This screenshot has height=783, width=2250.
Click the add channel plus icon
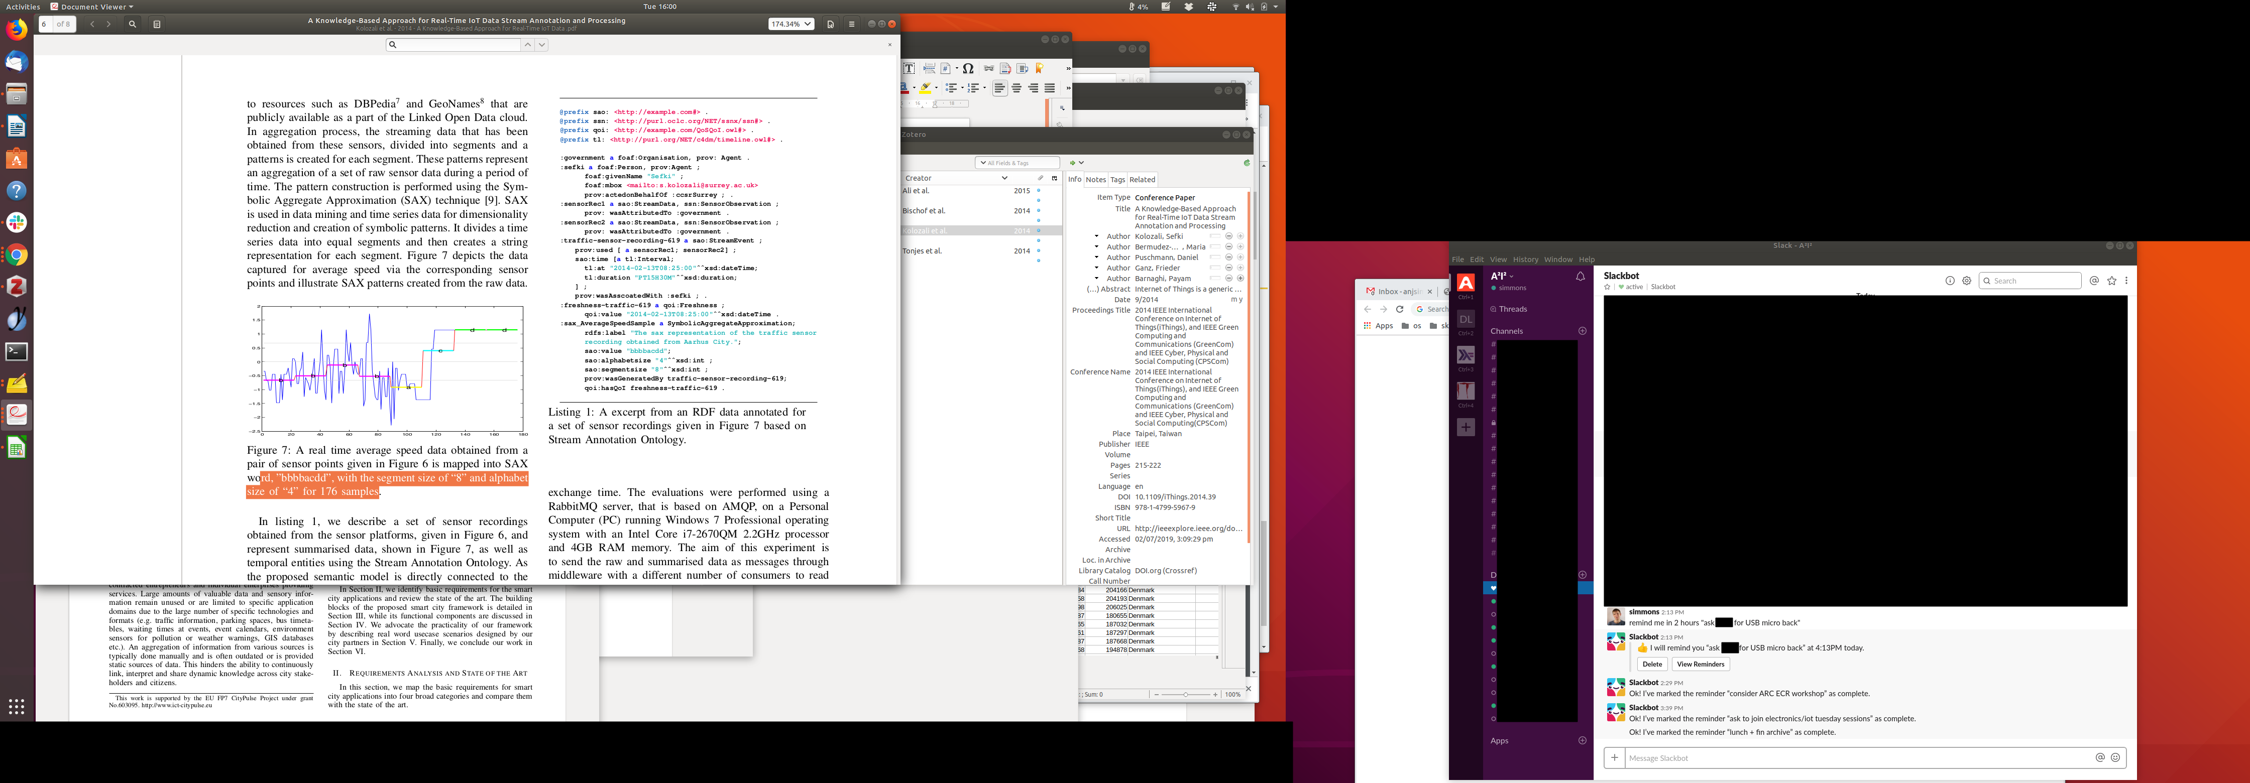point(1582,331)
